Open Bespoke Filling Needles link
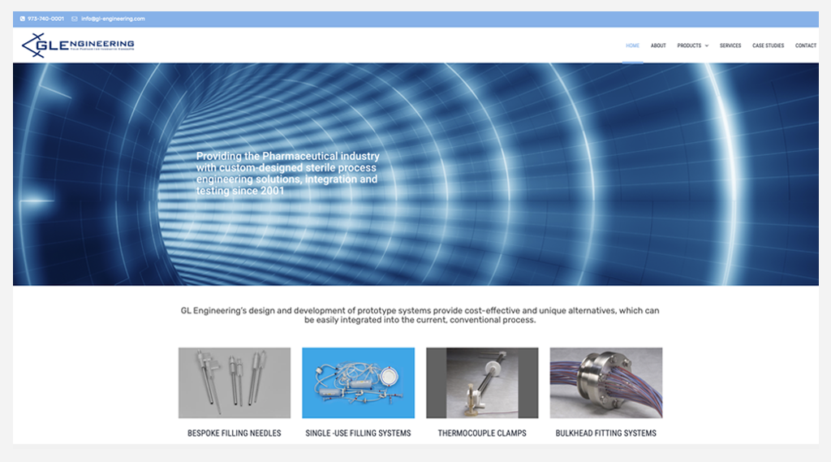This screenshot has height=462, width=831. tap(235, 434)
